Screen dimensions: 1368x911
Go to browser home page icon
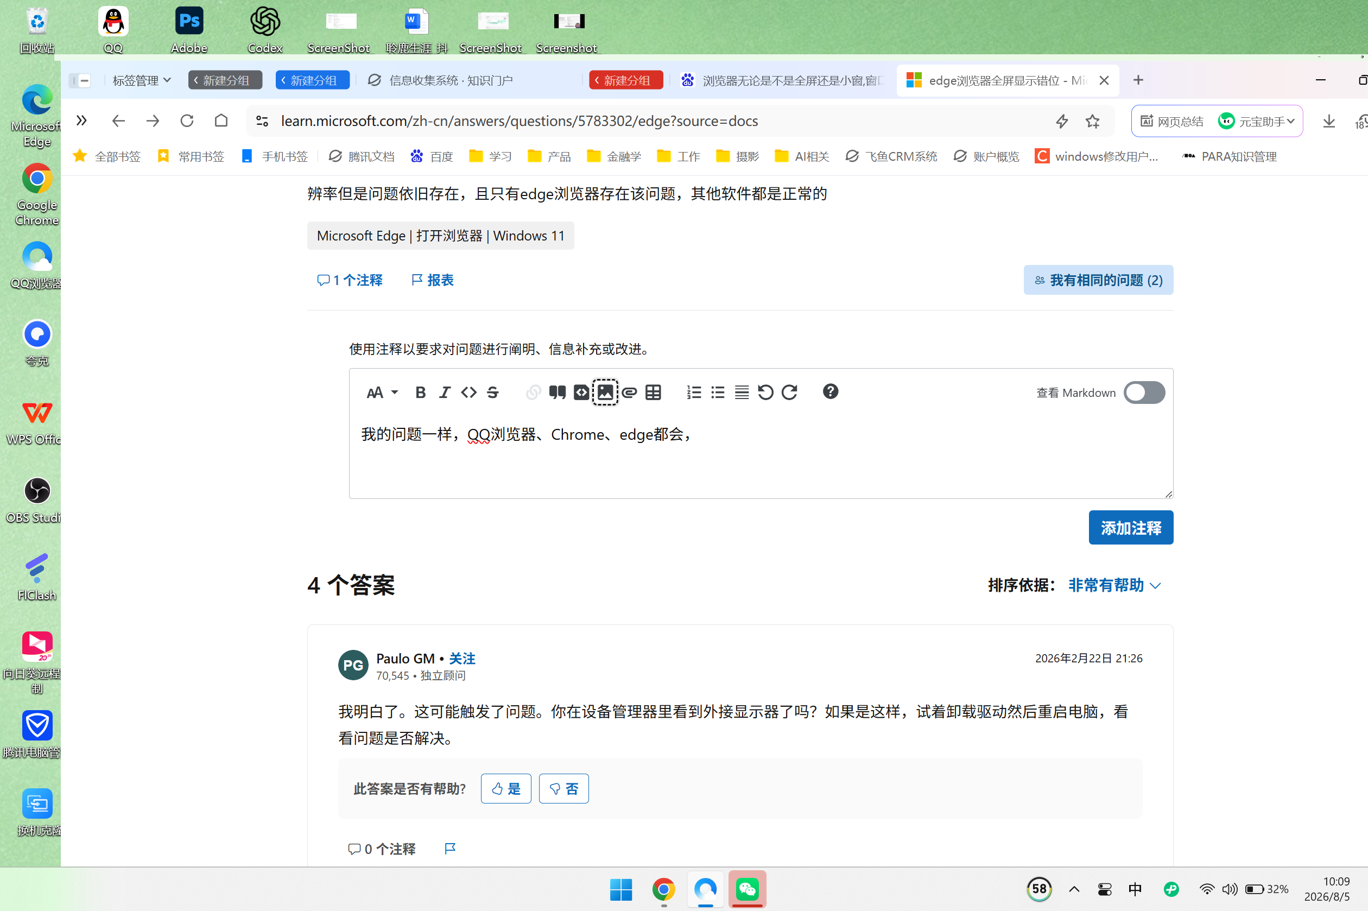tap(221, 121)
